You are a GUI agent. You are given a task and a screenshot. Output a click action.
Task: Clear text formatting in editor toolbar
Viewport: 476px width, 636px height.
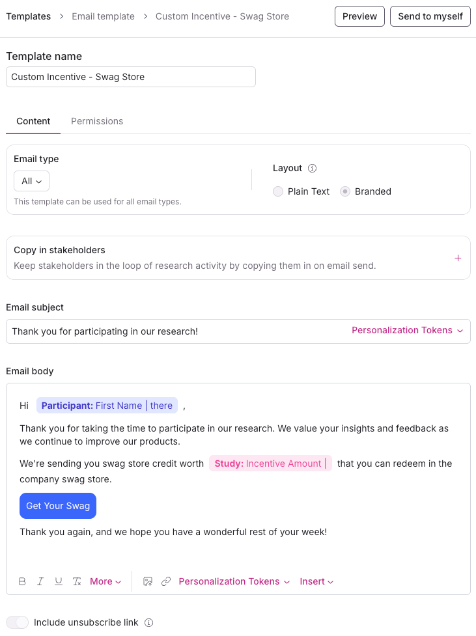tap(77, 581)
